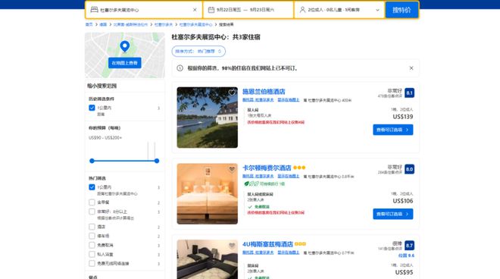
Task: Click the map pin on the map preview
Action: pos(125,46)
